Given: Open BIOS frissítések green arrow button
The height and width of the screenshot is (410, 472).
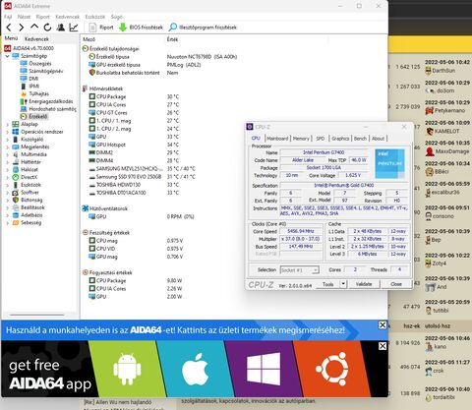Looking at the screenshot, I should coord(141,28).
